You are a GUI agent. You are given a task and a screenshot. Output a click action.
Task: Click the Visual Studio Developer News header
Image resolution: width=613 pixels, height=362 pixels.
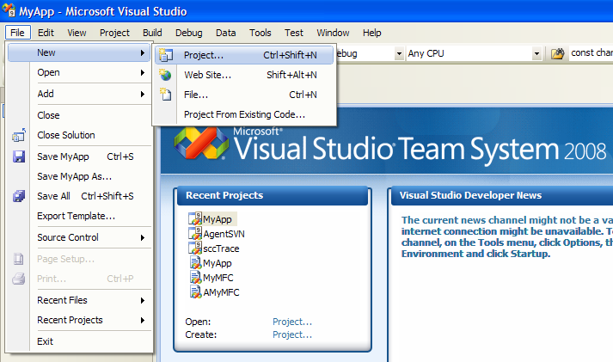502,195
